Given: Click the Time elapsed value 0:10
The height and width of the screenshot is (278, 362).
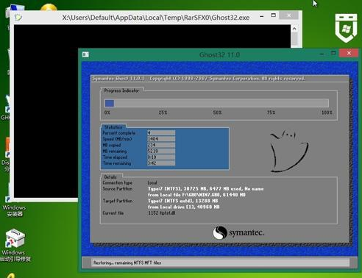Looking at the screenshot, I should tap(161, 157).
